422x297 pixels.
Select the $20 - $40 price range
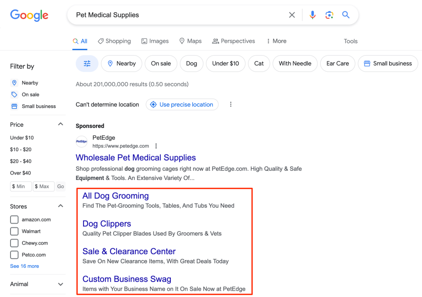click(x=21, y=161)
